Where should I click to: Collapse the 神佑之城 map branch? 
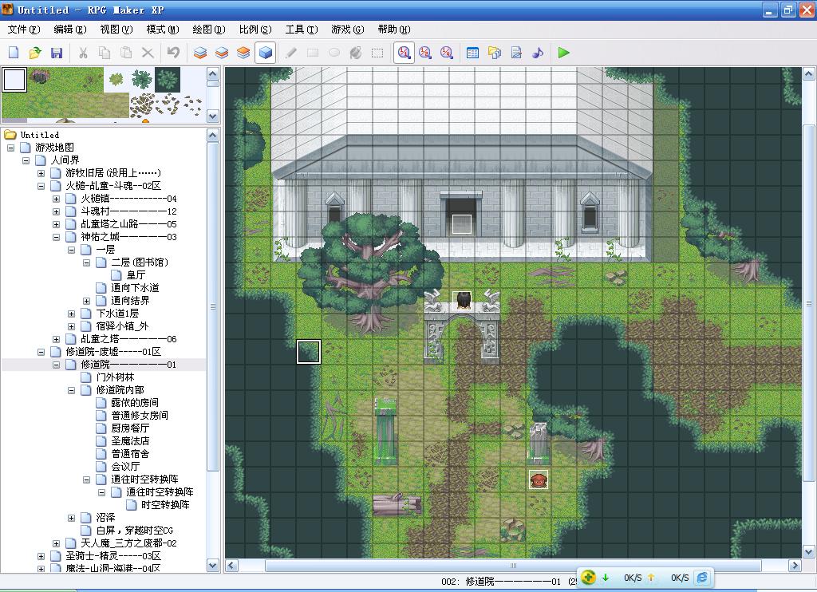tap(57, 237)
